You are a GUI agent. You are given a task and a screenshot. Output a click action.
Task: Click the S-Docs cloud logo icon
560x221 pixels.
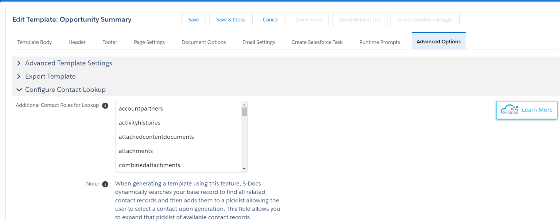tap(510, 110)
